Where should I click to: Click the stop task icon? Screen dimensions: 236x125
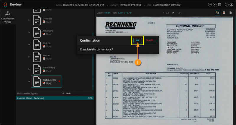pyautogui.click(x=214, y=5)
